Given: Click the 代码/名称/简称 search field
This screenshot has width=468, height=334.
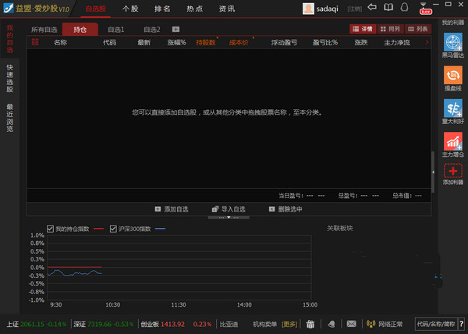Looking at the screenshot, I should [x=436, y=324].
